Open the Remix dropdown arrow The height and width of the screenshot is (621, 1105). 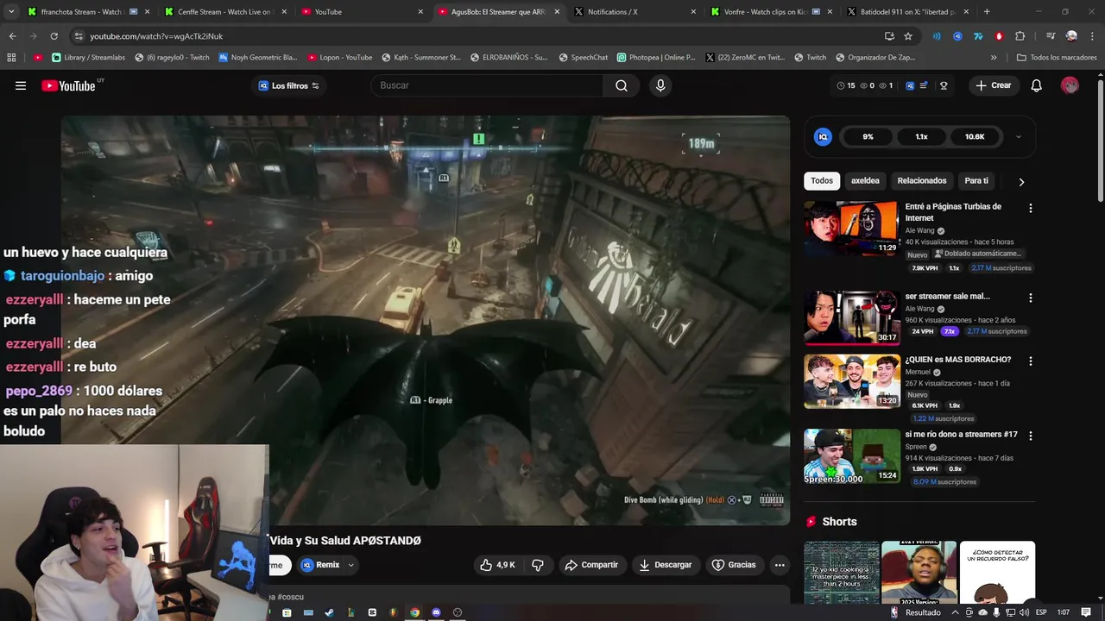[x=350, y=565]
